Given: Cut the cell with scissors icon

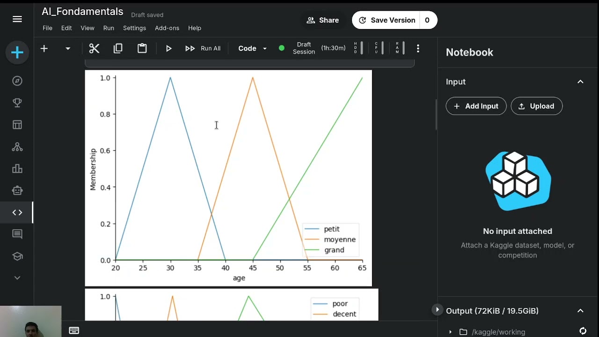Looking at the screenshot, I should (94, 48).
